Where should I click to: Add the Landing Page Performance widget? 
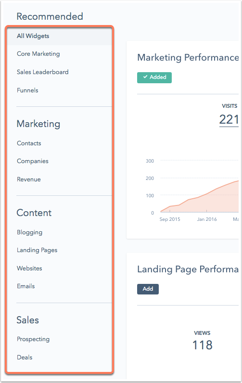(148, 289)
